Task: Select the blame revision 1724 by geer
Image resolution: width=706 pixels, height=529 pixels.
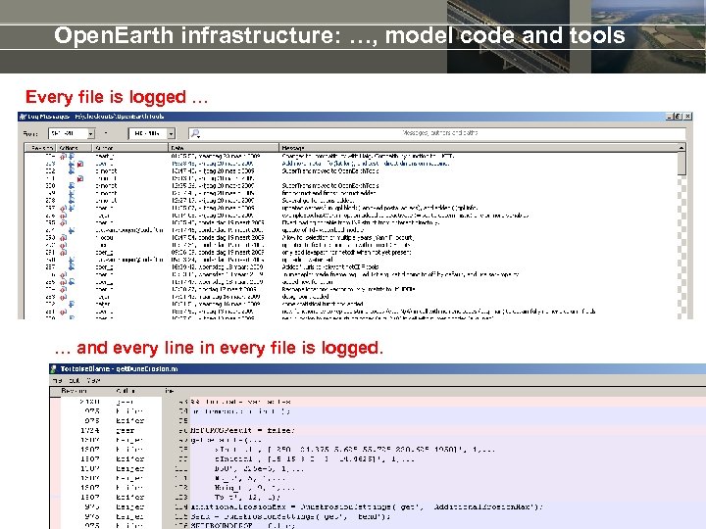Action: coord(89,430)
